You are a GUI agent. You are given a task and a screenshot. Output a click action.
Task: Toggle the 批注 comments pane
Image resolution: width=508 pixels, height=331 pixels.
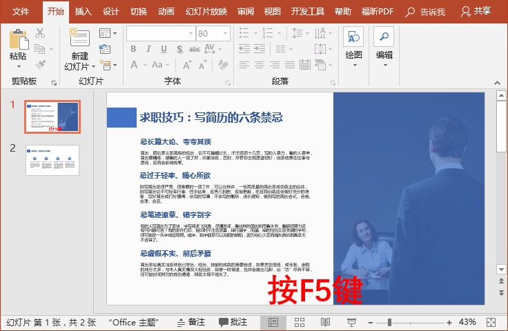click(233, 322)
